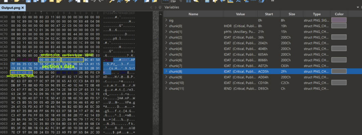
Task: Pick the color swatch for chunk[10]
Action: click(x=339, y=83)
